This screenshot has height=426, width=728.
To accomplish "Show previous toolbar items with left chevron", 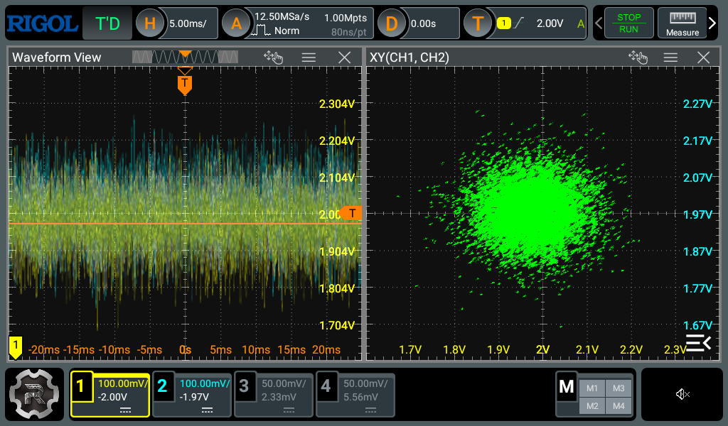I will pos(599,23).
